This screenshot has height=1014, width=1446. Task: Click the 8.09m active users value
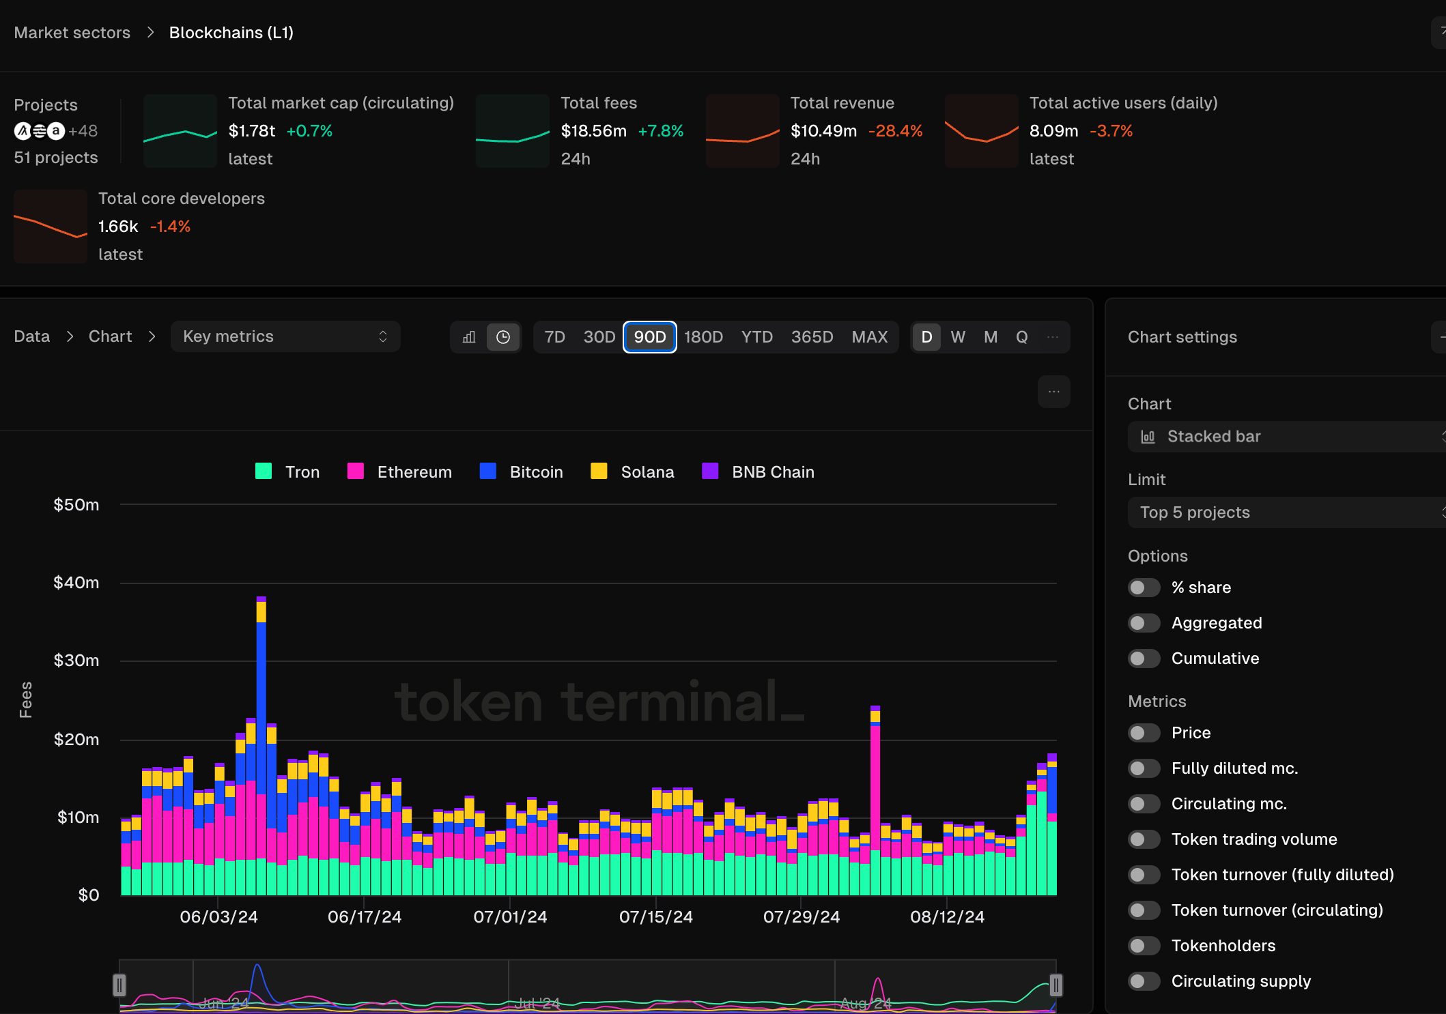click(x=1054, y=131)
